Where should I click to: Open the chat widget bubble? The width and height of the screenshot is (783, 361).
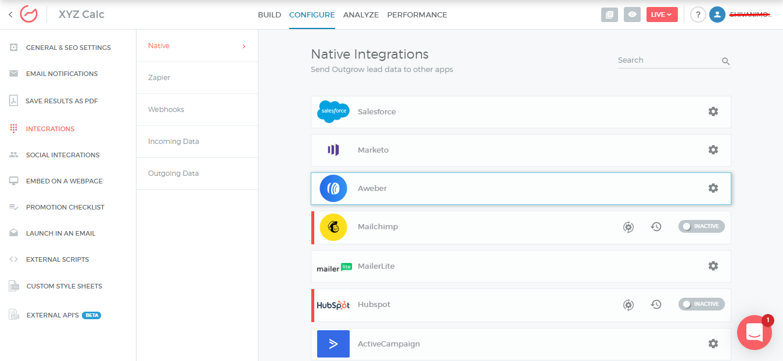point(755,333)
